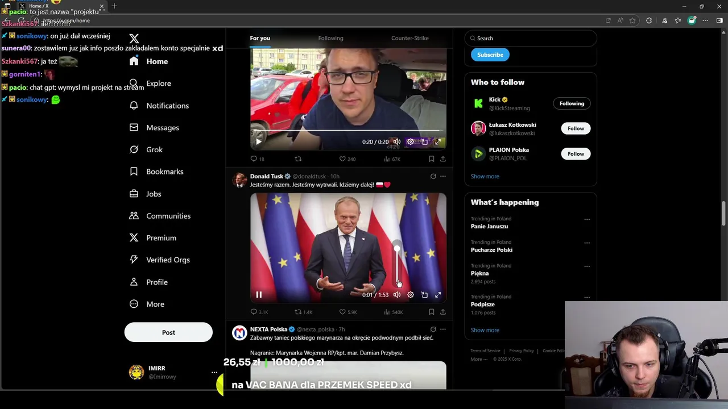Click the Post button
Screen dimensions: 728x409
click(168, 332)
